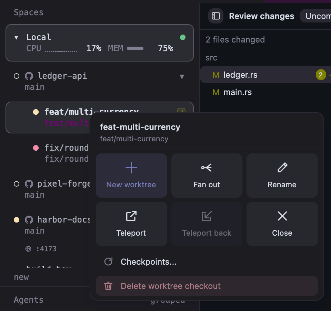The width and height of the screenshot is (331, 311).
Task: Click the MEM usage bar
Action: [x=138, y=48]
